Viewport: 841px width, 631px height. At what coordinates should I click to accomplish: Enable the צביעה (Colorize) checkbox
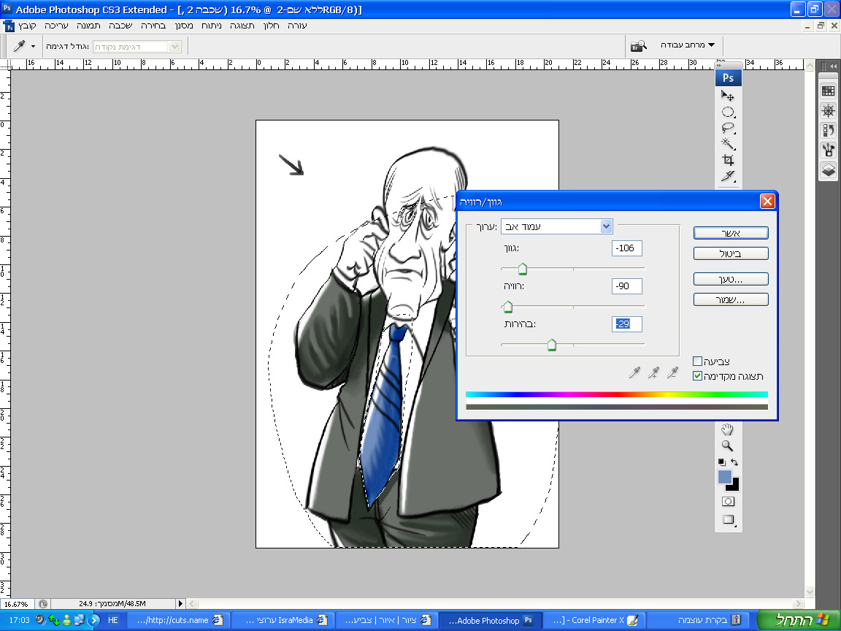click(697, 361)
